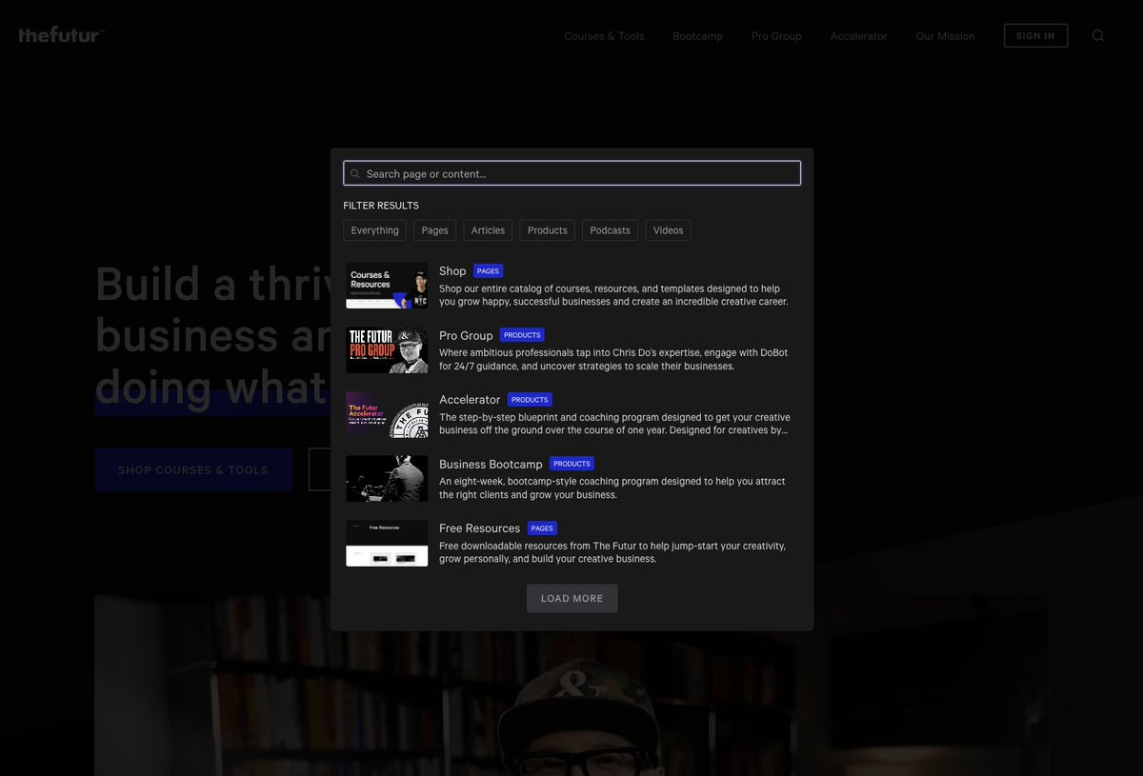Click PAGES badge beside Free Resources

[x=542, y=528]
